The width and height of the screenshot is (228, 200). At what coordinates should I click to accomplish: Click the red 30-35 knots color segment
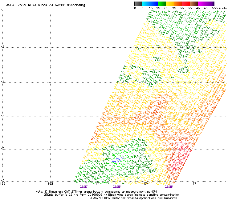coord(186,4)
